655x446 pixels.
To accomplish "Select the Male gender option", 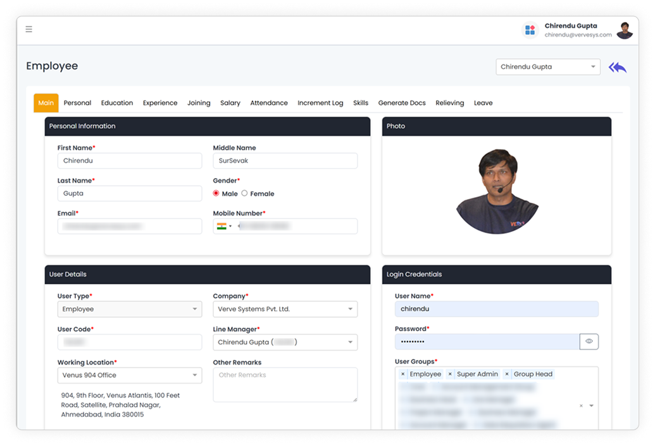I will 216,193.
